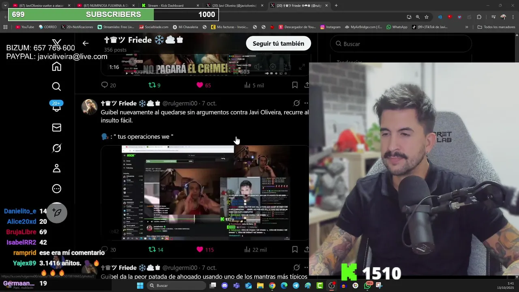Screen dimensions: 519x292
Task: Open the More options circle in X sidebar
Action: [x=56, y=189]
